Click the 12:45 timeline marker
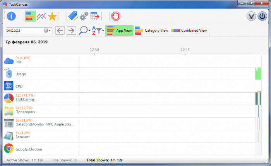The width and height of the screenshot is (271, 166). point(185,50)
